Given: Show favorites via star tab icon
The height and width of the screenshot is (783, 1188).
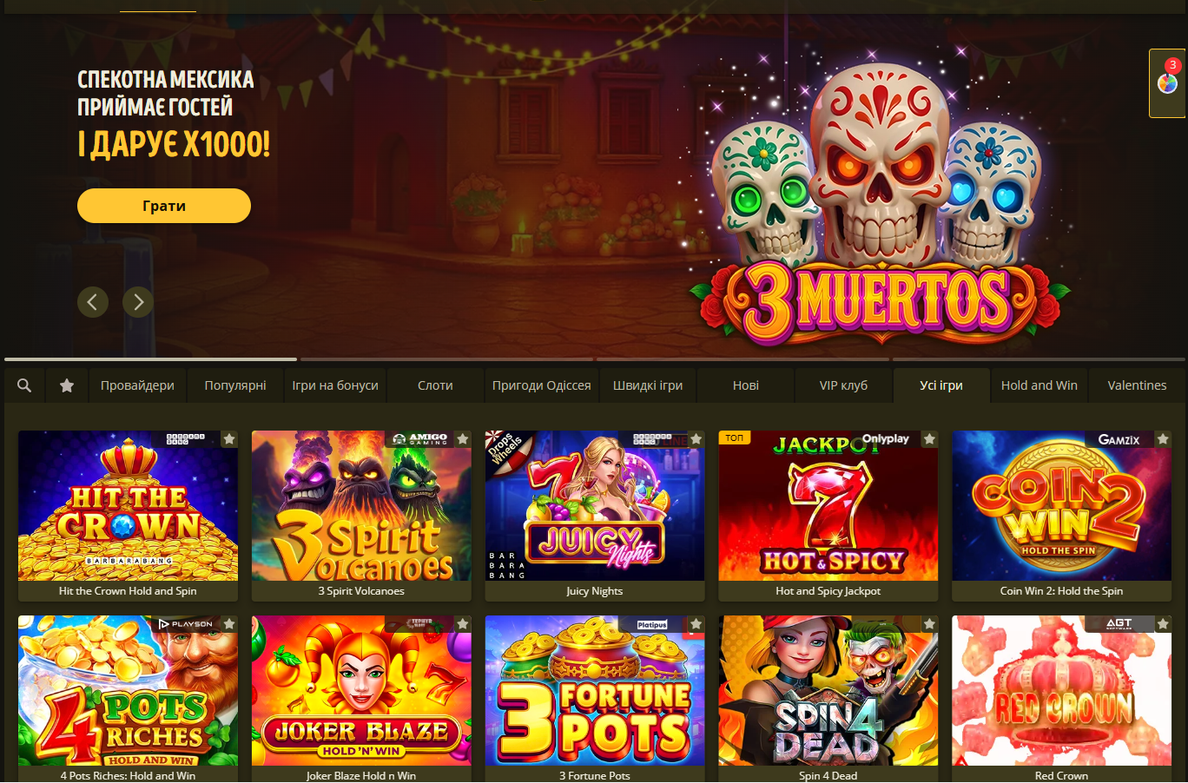Looking at the screenshot, I should (x=67, y=385).
